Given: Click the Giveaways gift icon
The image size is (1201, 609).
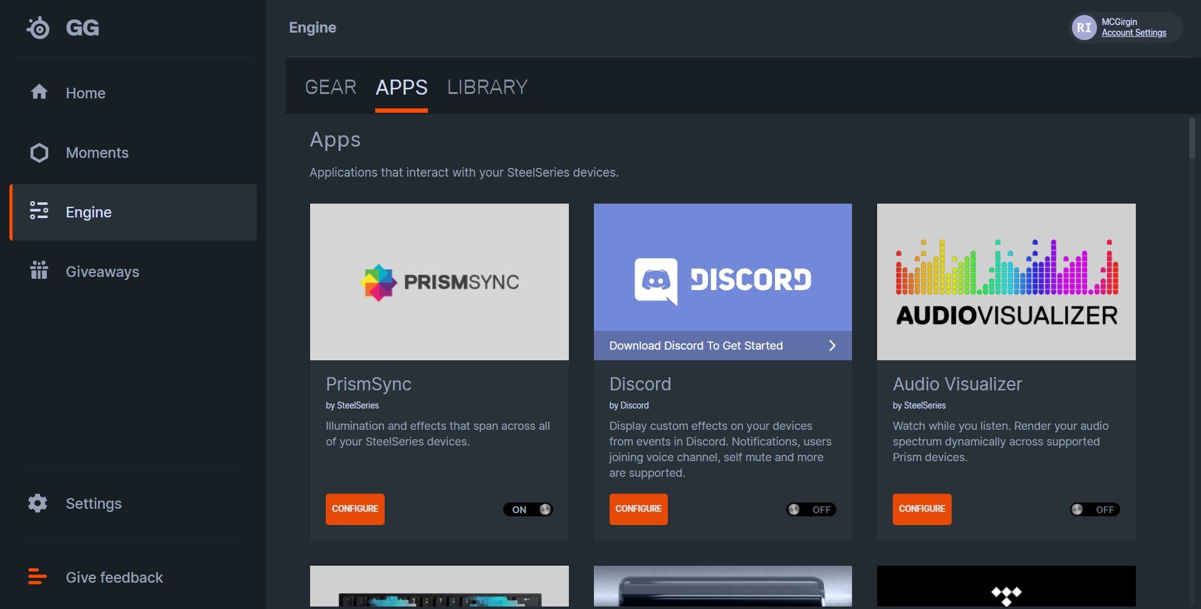Looking at the screenshot, I should click(39, 270).
